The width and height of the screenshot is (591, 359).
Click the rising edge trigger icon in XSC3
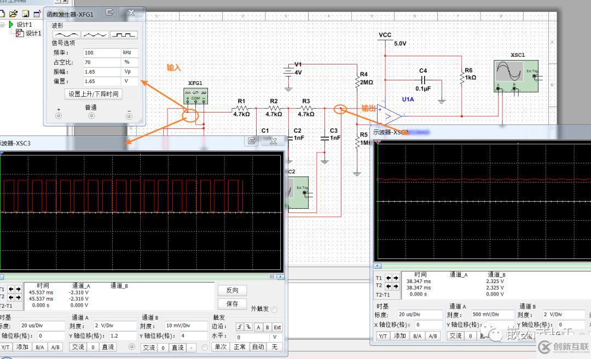pos(240,327)
